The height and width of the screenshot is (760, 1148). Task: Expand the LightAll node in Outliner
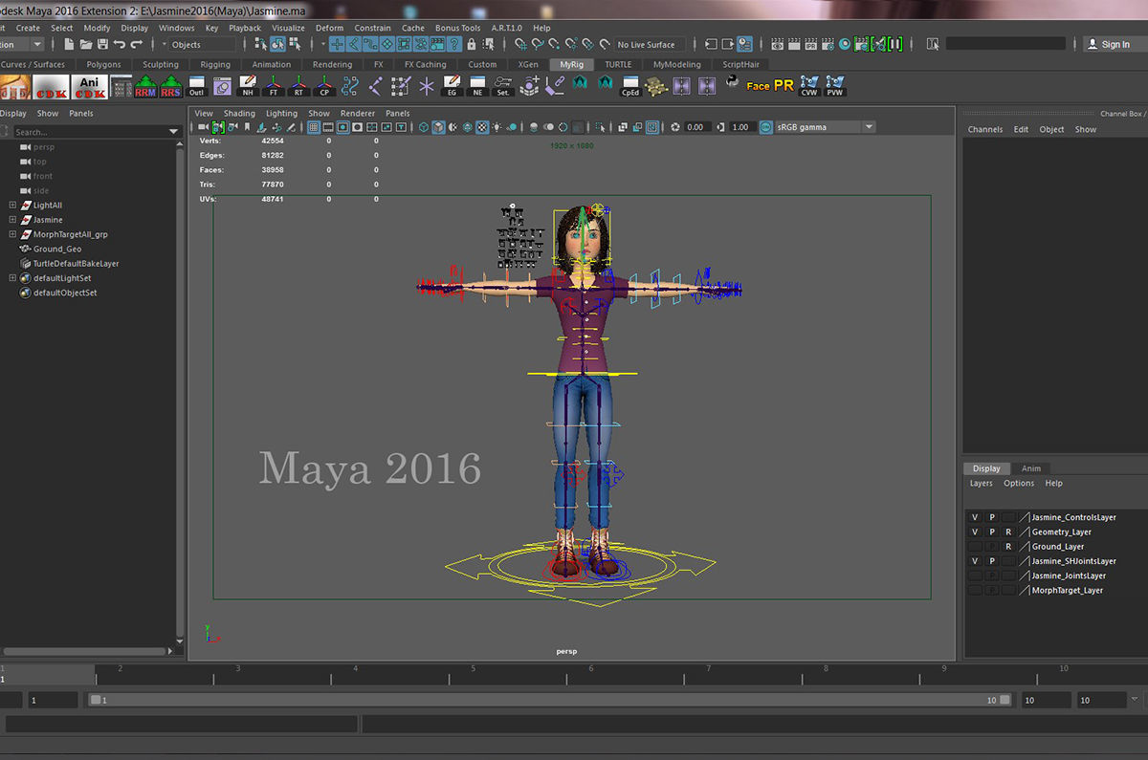coord(12,206)
